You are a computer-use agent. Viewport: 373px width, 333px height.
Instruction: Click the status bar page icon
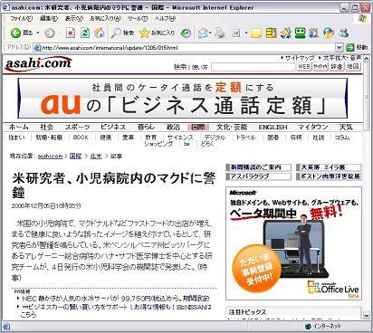click(x=6, y=327)
